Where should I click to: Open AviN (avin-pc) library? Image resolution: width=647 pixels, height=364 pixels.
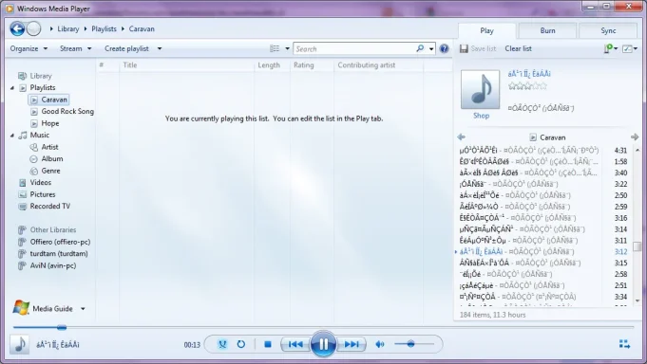click(x=53, y=266)
